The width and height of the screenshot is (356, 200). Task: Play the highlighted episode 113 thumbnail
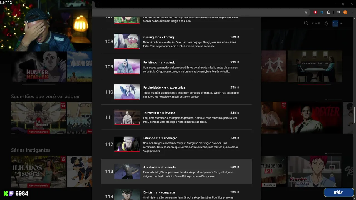tap(127, 171)
